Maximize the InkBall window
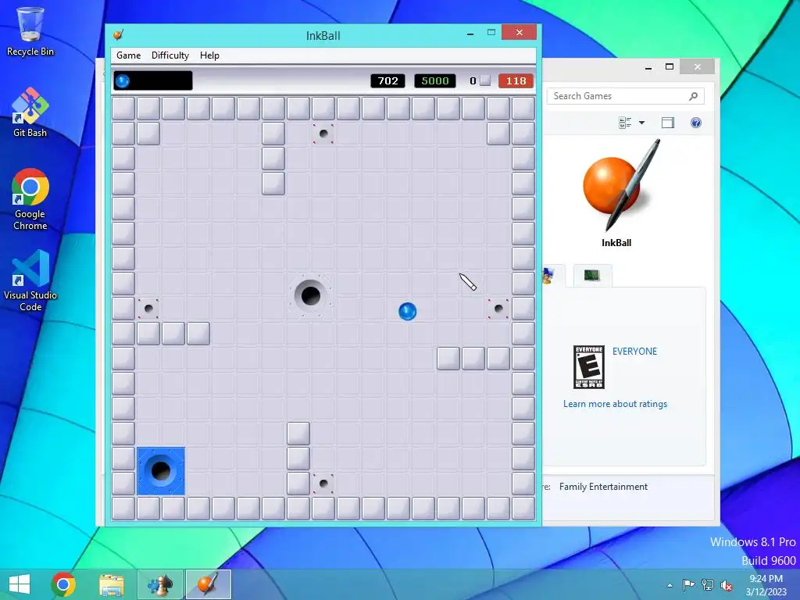The height and width of the screenshot is (600, 800). (x=491, y=33)
